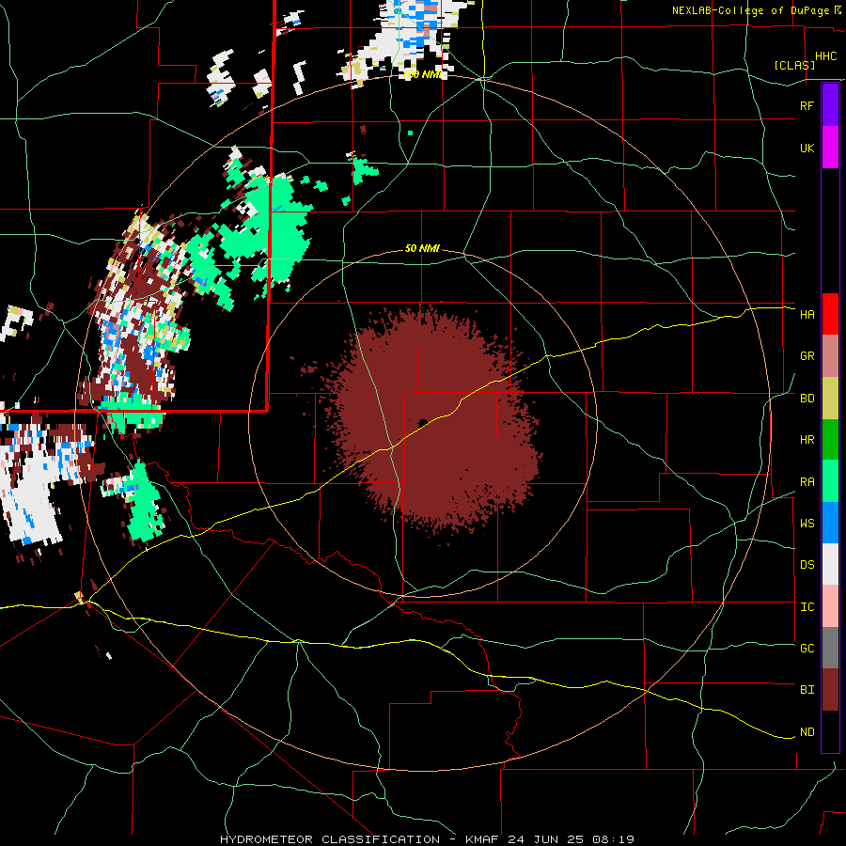Click the gray GC legend swatch
This screenshot has height=846, width=846.
tap(830, 648)
